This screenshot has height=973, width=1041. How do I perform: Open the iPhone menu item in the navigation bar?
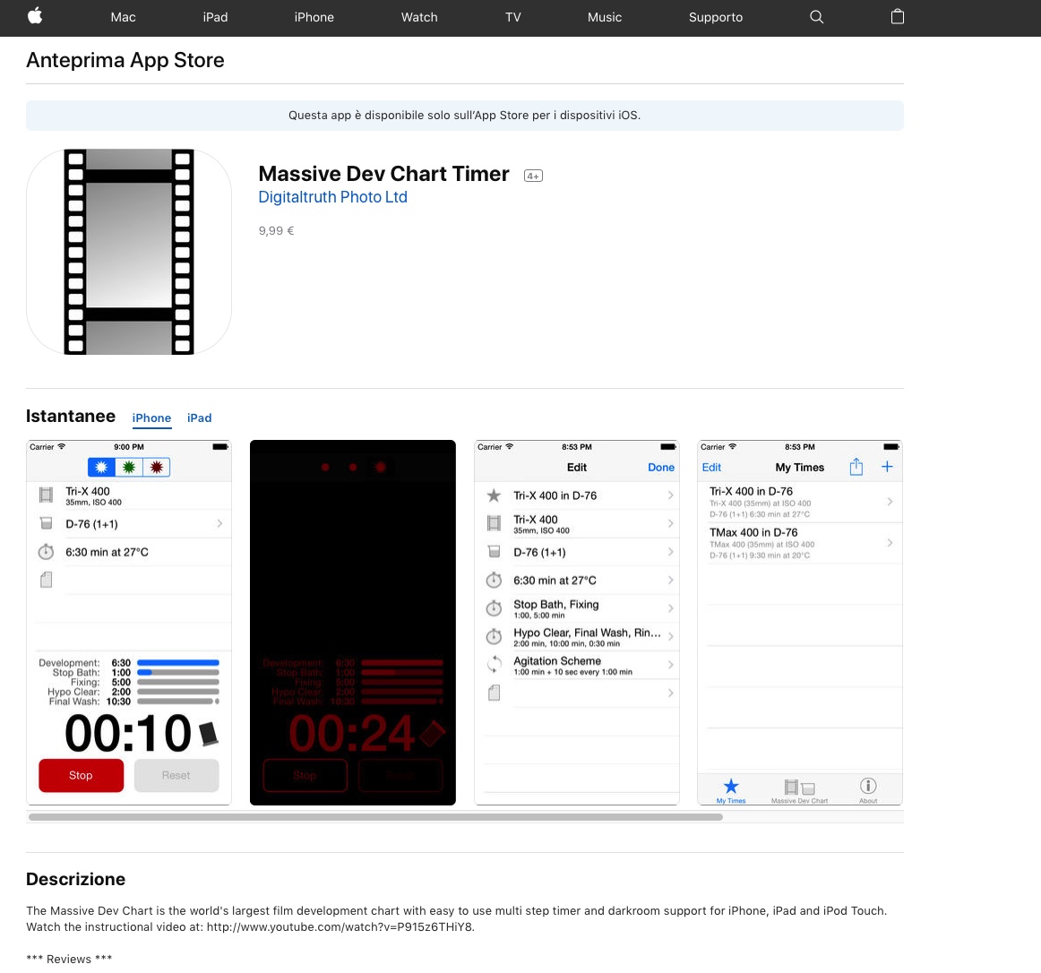[x=314, y=17]
